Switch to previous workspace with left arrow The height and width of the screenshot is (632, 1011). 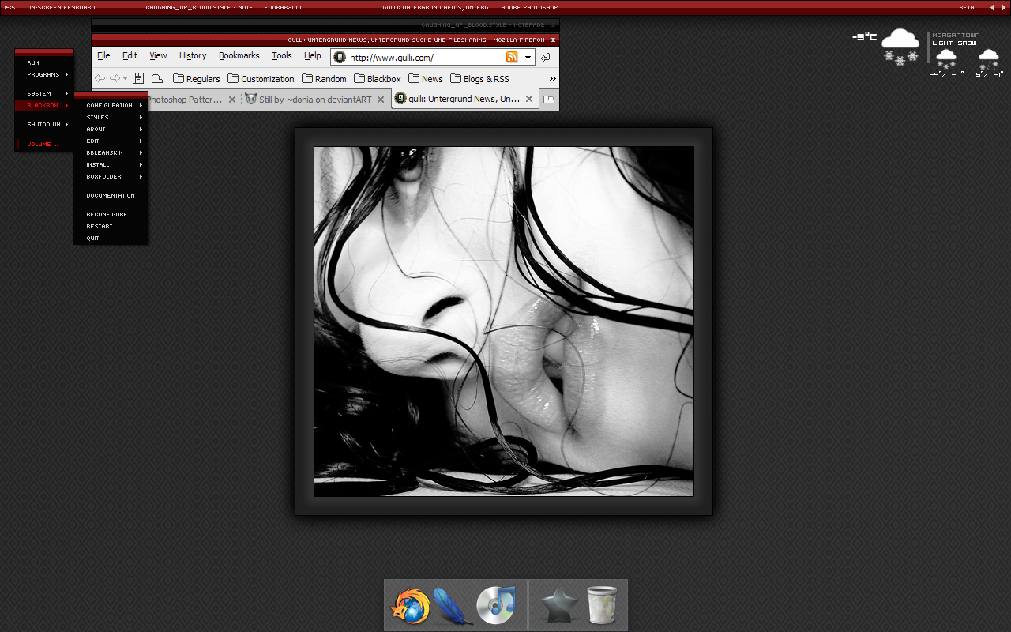coord(992,7)
